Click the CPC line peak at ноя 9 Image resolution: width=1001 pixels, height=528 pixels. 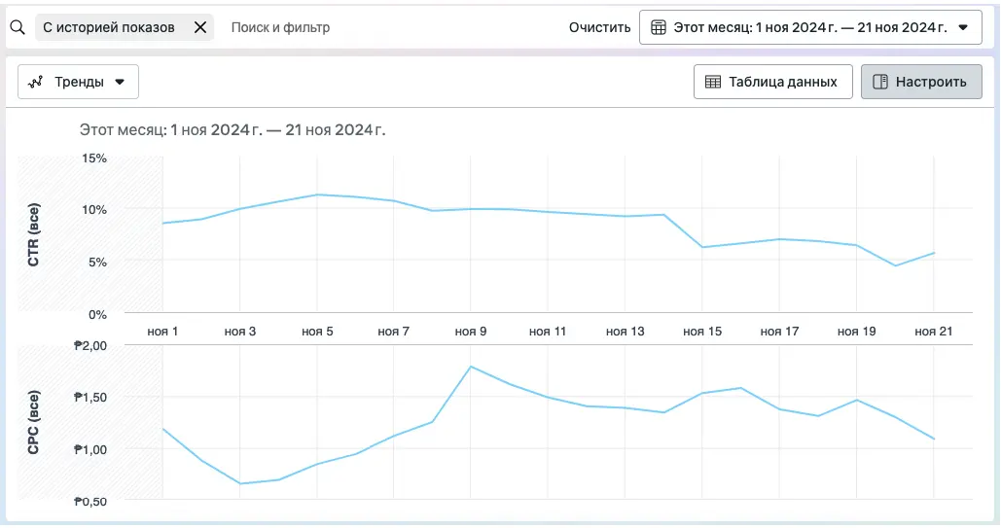[471, 367]
